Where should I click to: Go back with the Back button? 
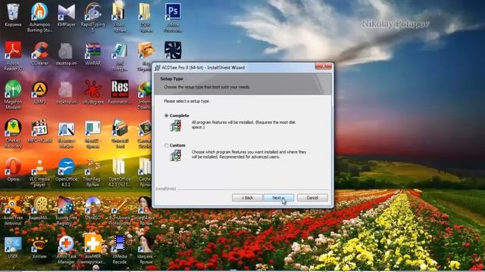pos(247,198)
